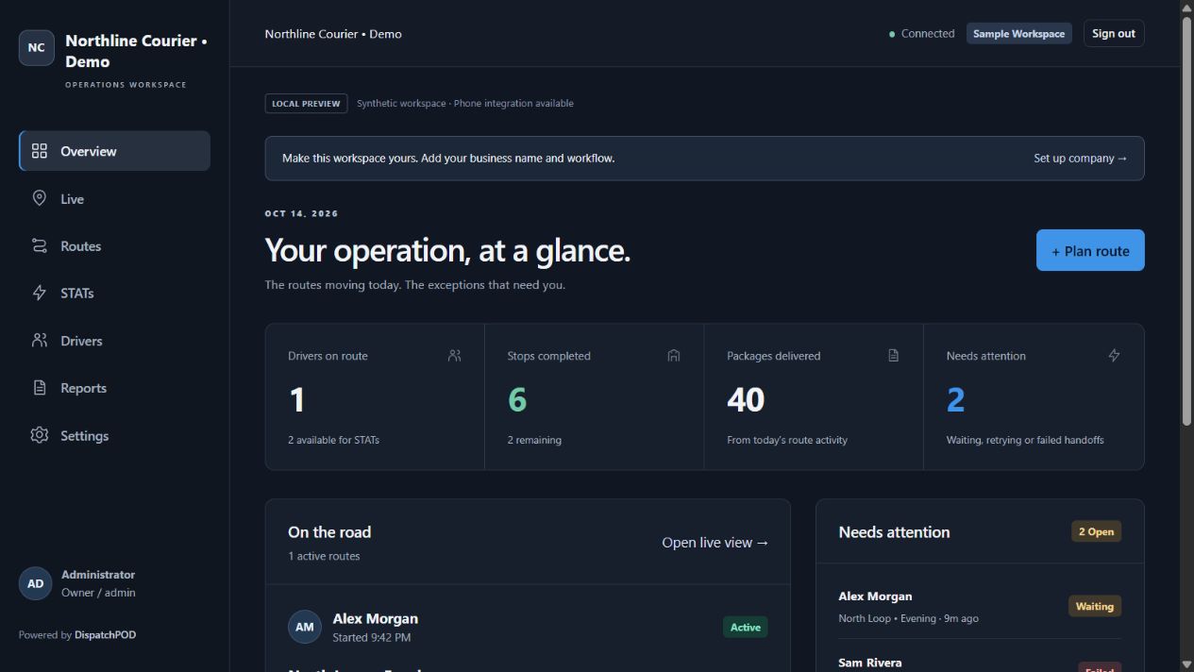Go to the Live section
This screenshot has height=672, width=1194.
pos(114,198)
